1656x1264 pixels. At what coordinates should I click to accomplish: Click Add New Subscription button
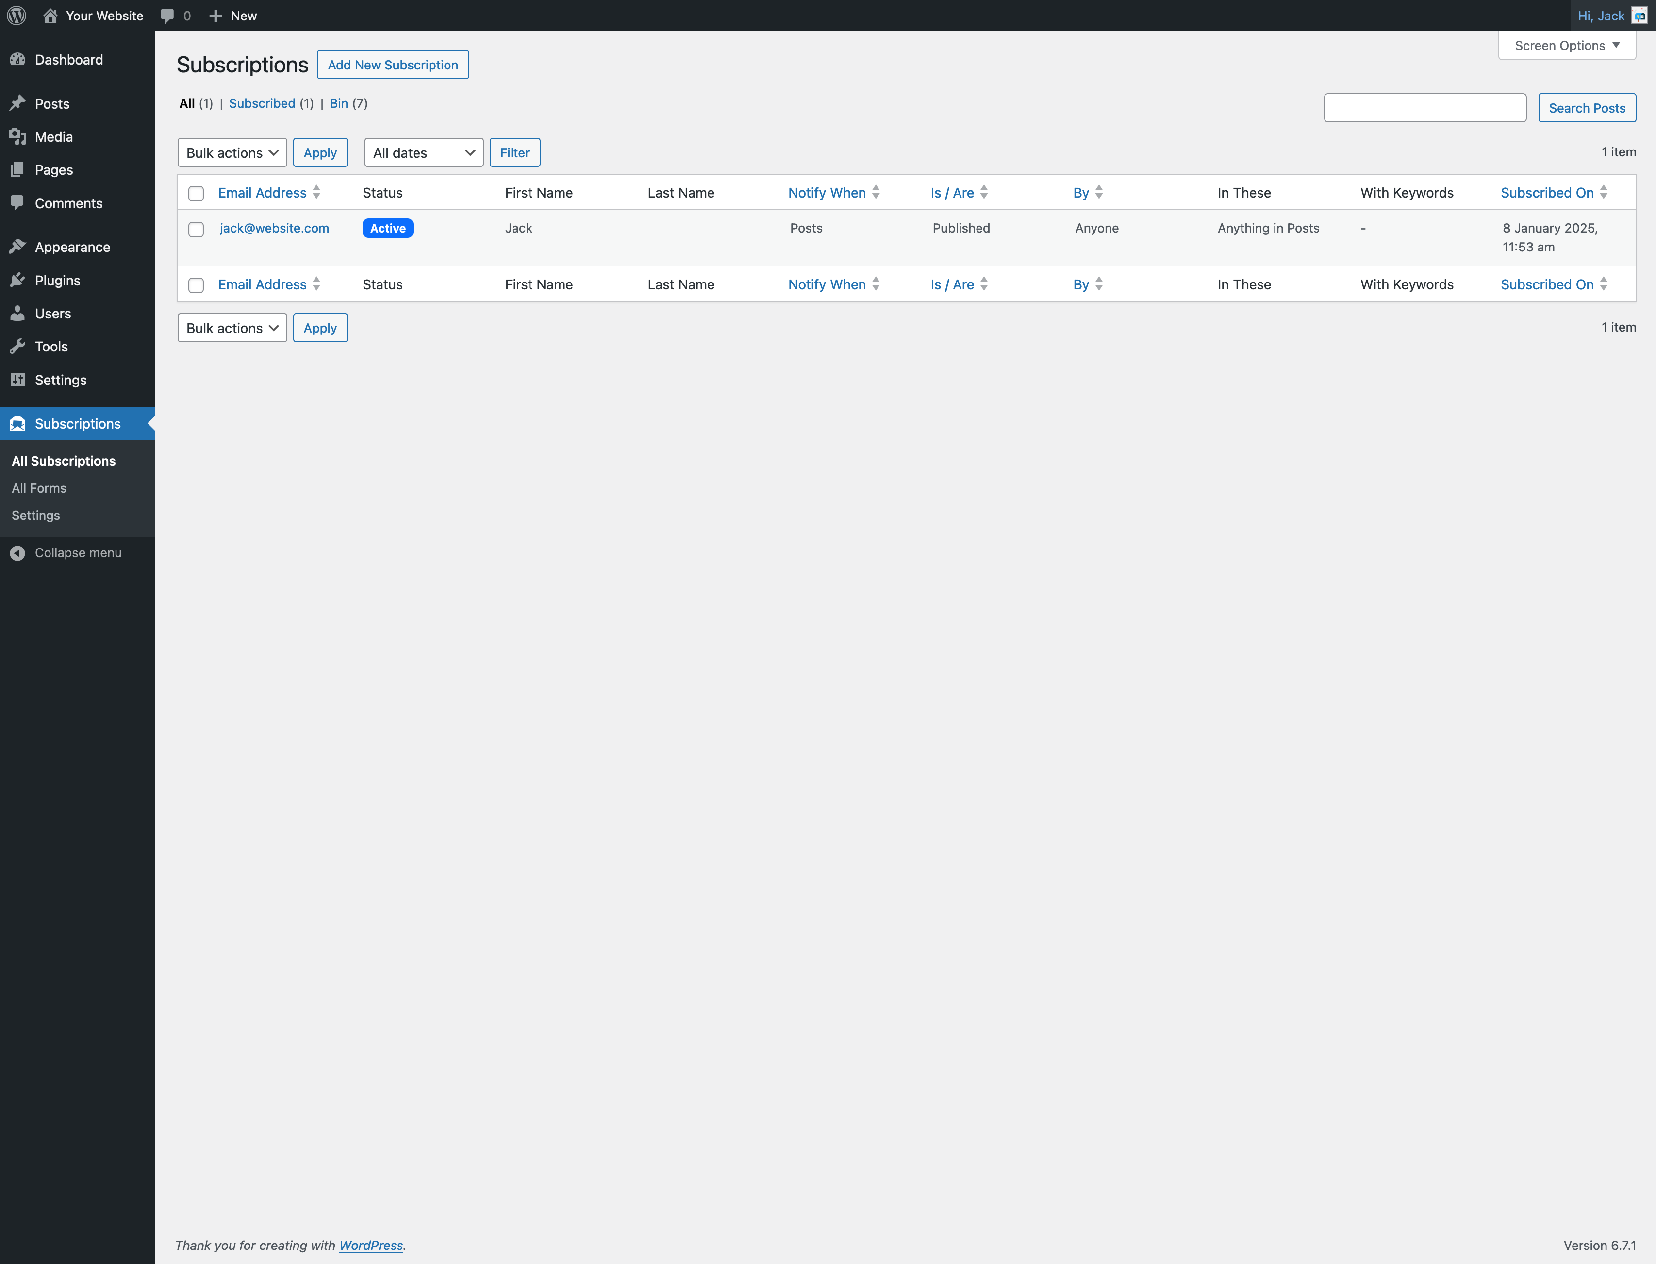click(393, 65)
